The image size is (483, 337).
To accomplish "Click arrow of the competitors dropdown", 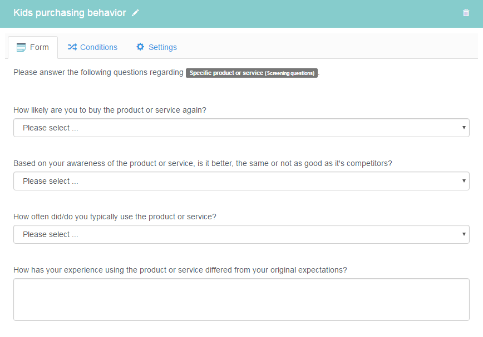I will 464,180.
